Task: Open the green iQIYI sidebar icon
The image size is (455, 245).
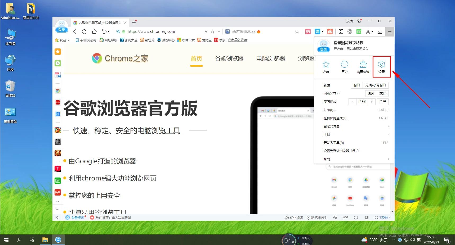Action: [x=58, y=181]
